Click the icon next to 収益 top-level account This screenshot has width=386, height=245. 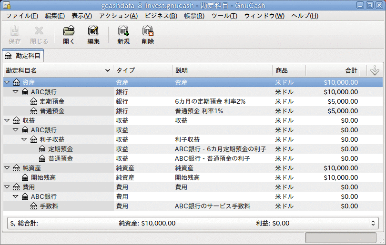pos(17,120)
